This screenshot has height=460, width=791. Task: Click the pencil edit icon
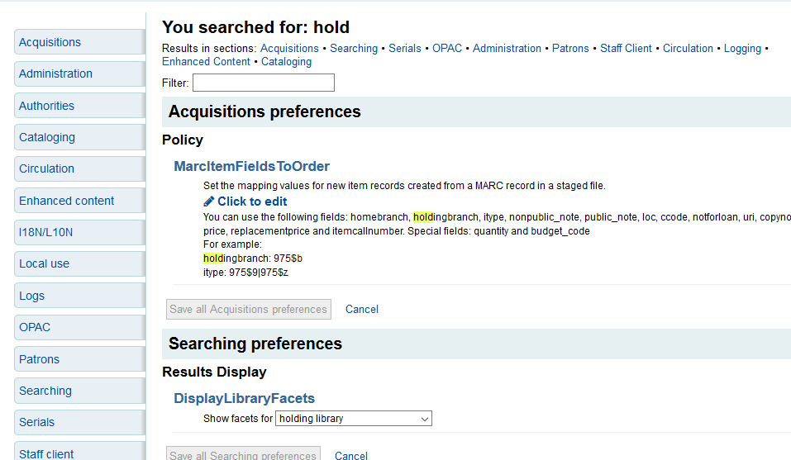click(x=209, y=202)
